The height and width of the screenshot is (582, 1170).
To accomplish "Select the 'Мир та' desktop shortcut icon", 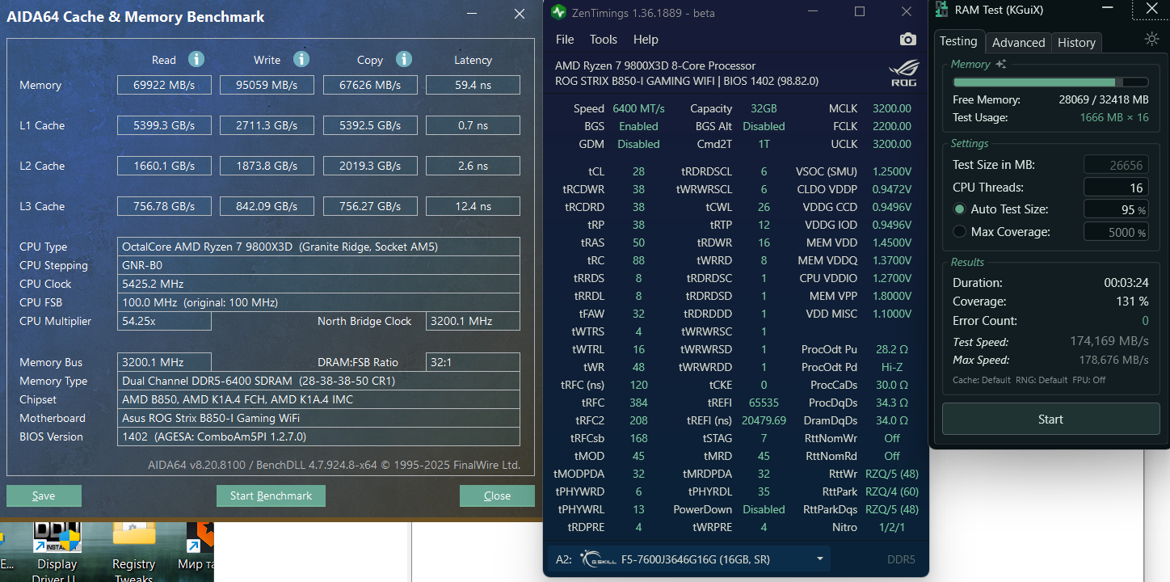I will point(199,548).
